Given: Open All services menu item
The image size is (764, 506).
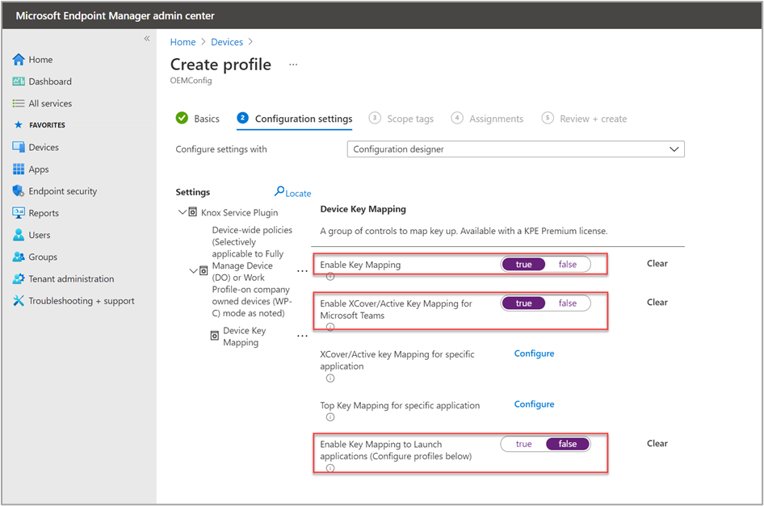Looking at the screenshot, I should (x=50, y=103).
